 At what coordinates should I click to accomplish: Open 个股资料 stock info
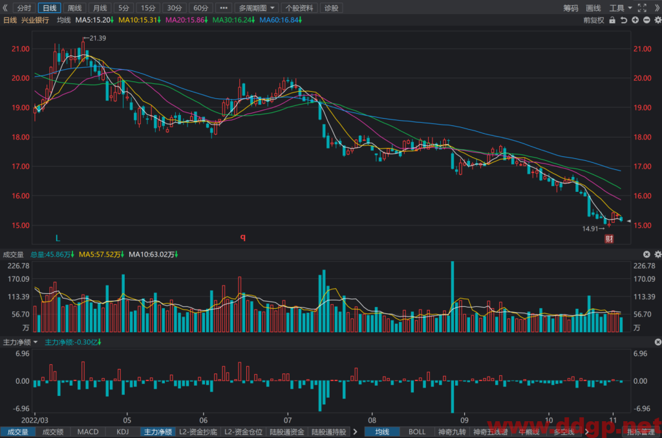pos(299,8)
